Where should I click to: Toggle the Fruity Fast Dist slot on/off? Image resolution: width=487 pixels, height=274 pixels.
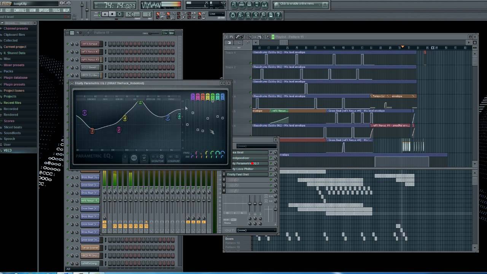[x=271, y=174]
